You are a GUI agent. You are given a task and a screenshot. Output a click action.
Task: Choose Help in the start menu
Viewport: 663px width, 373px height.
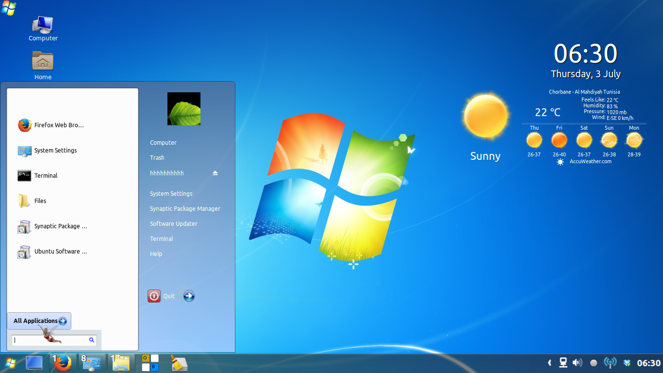pos(156,254)
